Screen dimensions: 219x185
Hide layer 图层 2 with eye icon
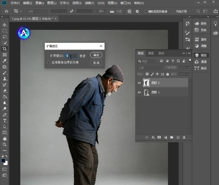(139, 83)
